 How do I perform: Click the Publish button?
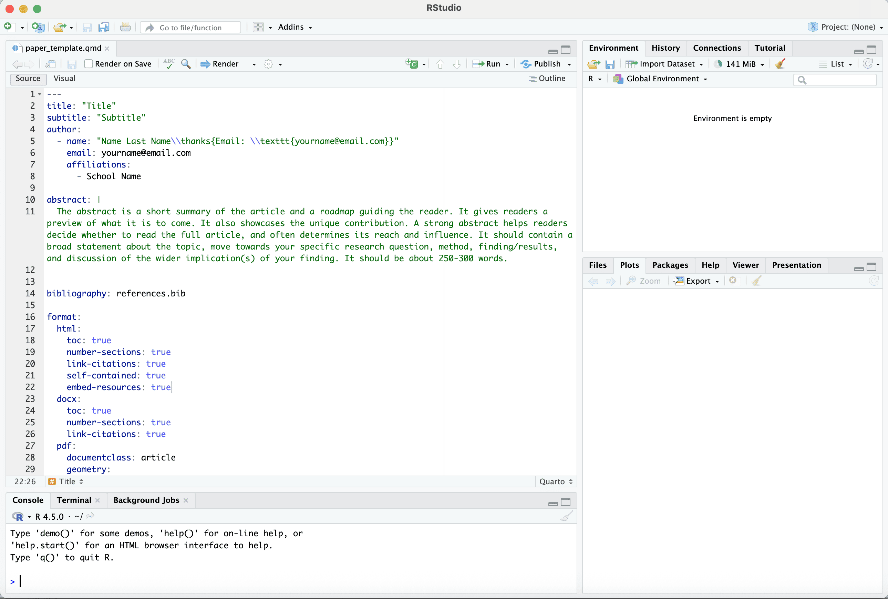[x=541, y=64]
